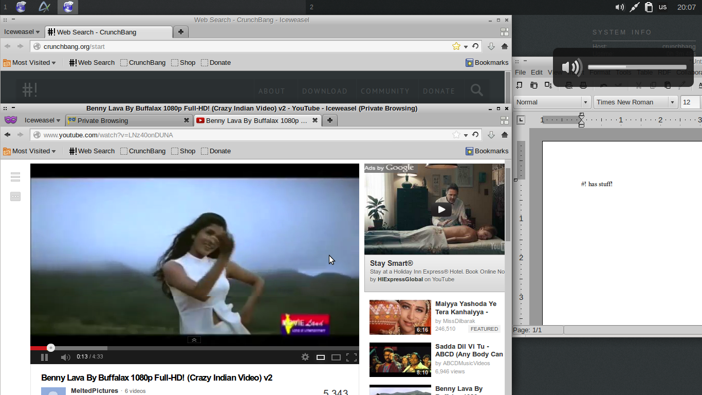
Task: Enter fullscreen on the YouTube player
Action: pyautogui.click(x=352, y=356)
